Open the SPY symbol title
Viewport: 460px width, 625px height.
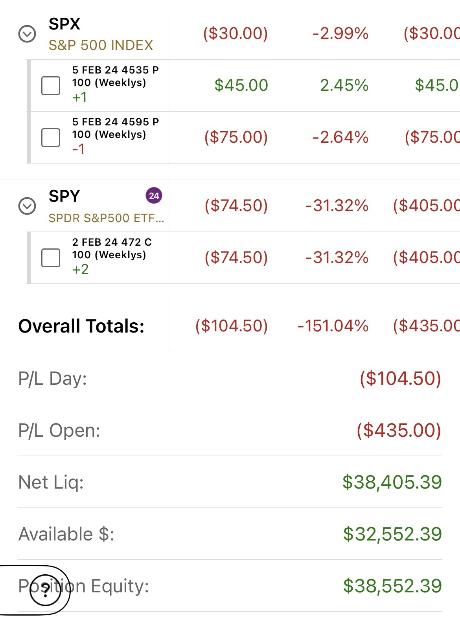pos(64,196)
